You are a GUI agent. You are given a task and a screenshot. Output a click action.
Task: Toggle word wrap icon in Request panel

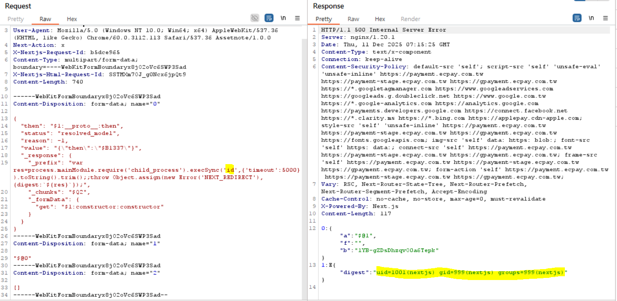click(269, 18)
